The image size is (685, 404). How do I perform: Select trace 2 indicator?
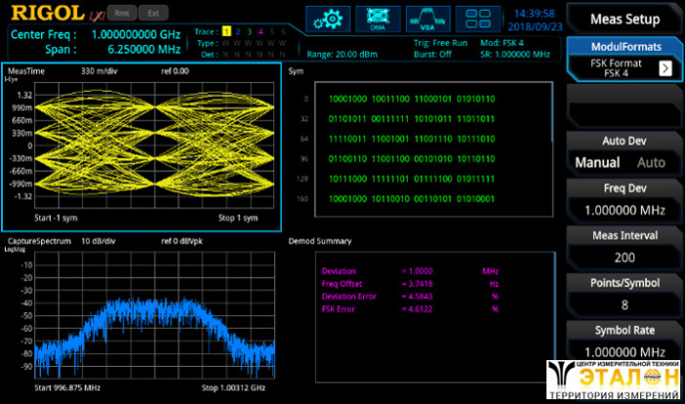pos(236,32)
